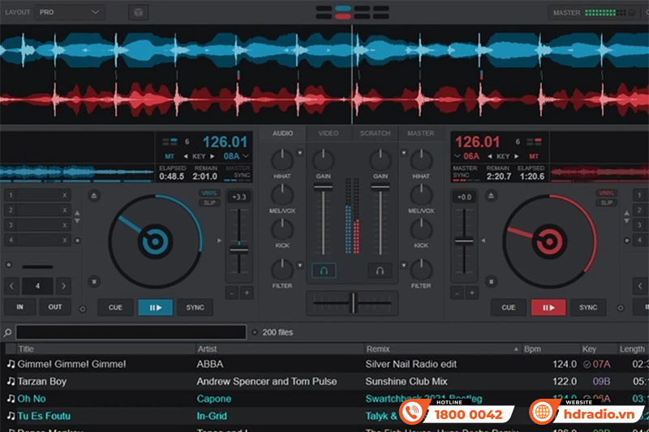Image resolution: width=649 pixels, height=432 pixels.
Task: Switch to the MASTER mixer tab
Action: pos(420,133)
